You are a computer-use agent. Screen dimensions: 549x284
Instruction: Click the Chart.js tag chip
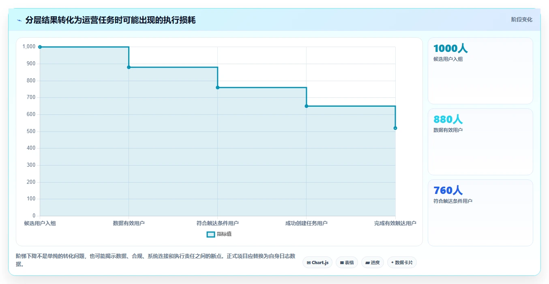pos(317,262)
